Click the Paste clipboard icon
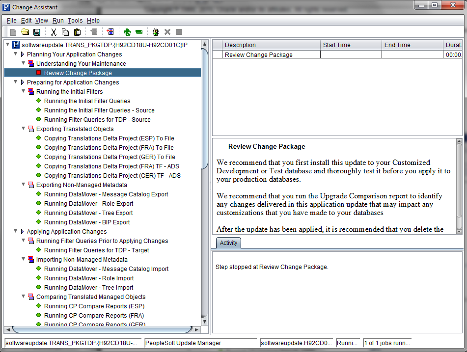This screenshot has width=467, height=352. point(78,32)
